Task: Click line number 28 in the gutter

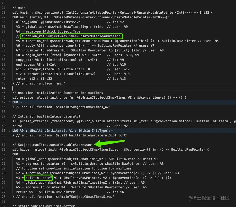Action: coord(3,13)
